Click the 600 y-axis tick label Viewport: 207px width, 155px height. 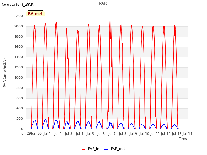click(20, 98)
